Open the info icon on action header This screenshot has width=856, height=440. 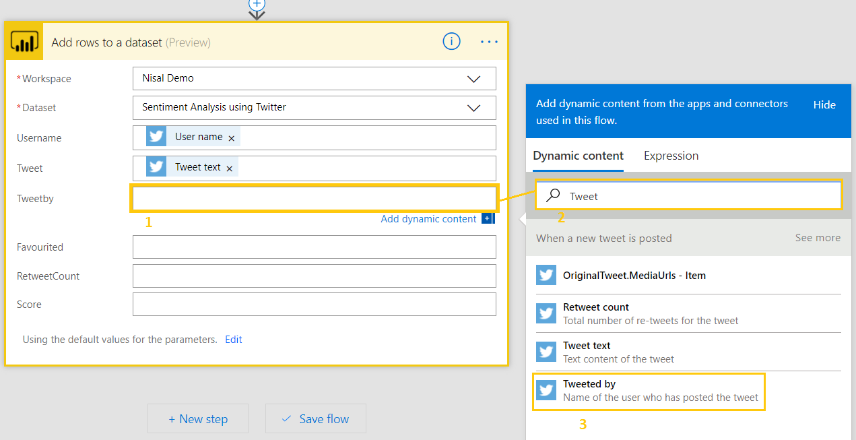[451, 42]
